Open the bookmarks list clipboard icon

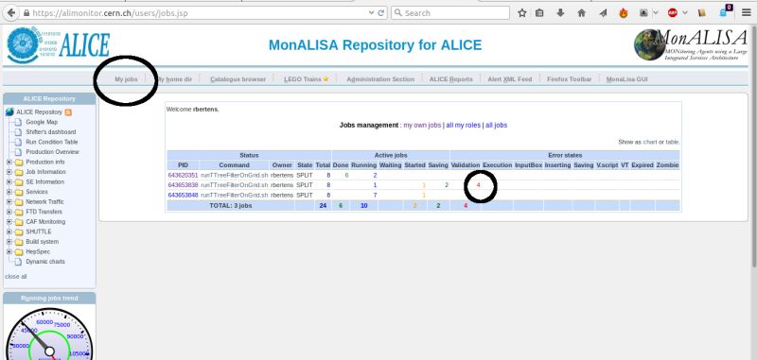[x=539, y=13]
